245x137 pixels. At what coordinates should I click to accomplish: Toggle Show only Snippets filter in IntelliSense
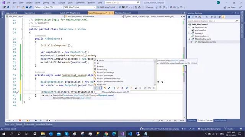tap(154, 88)
